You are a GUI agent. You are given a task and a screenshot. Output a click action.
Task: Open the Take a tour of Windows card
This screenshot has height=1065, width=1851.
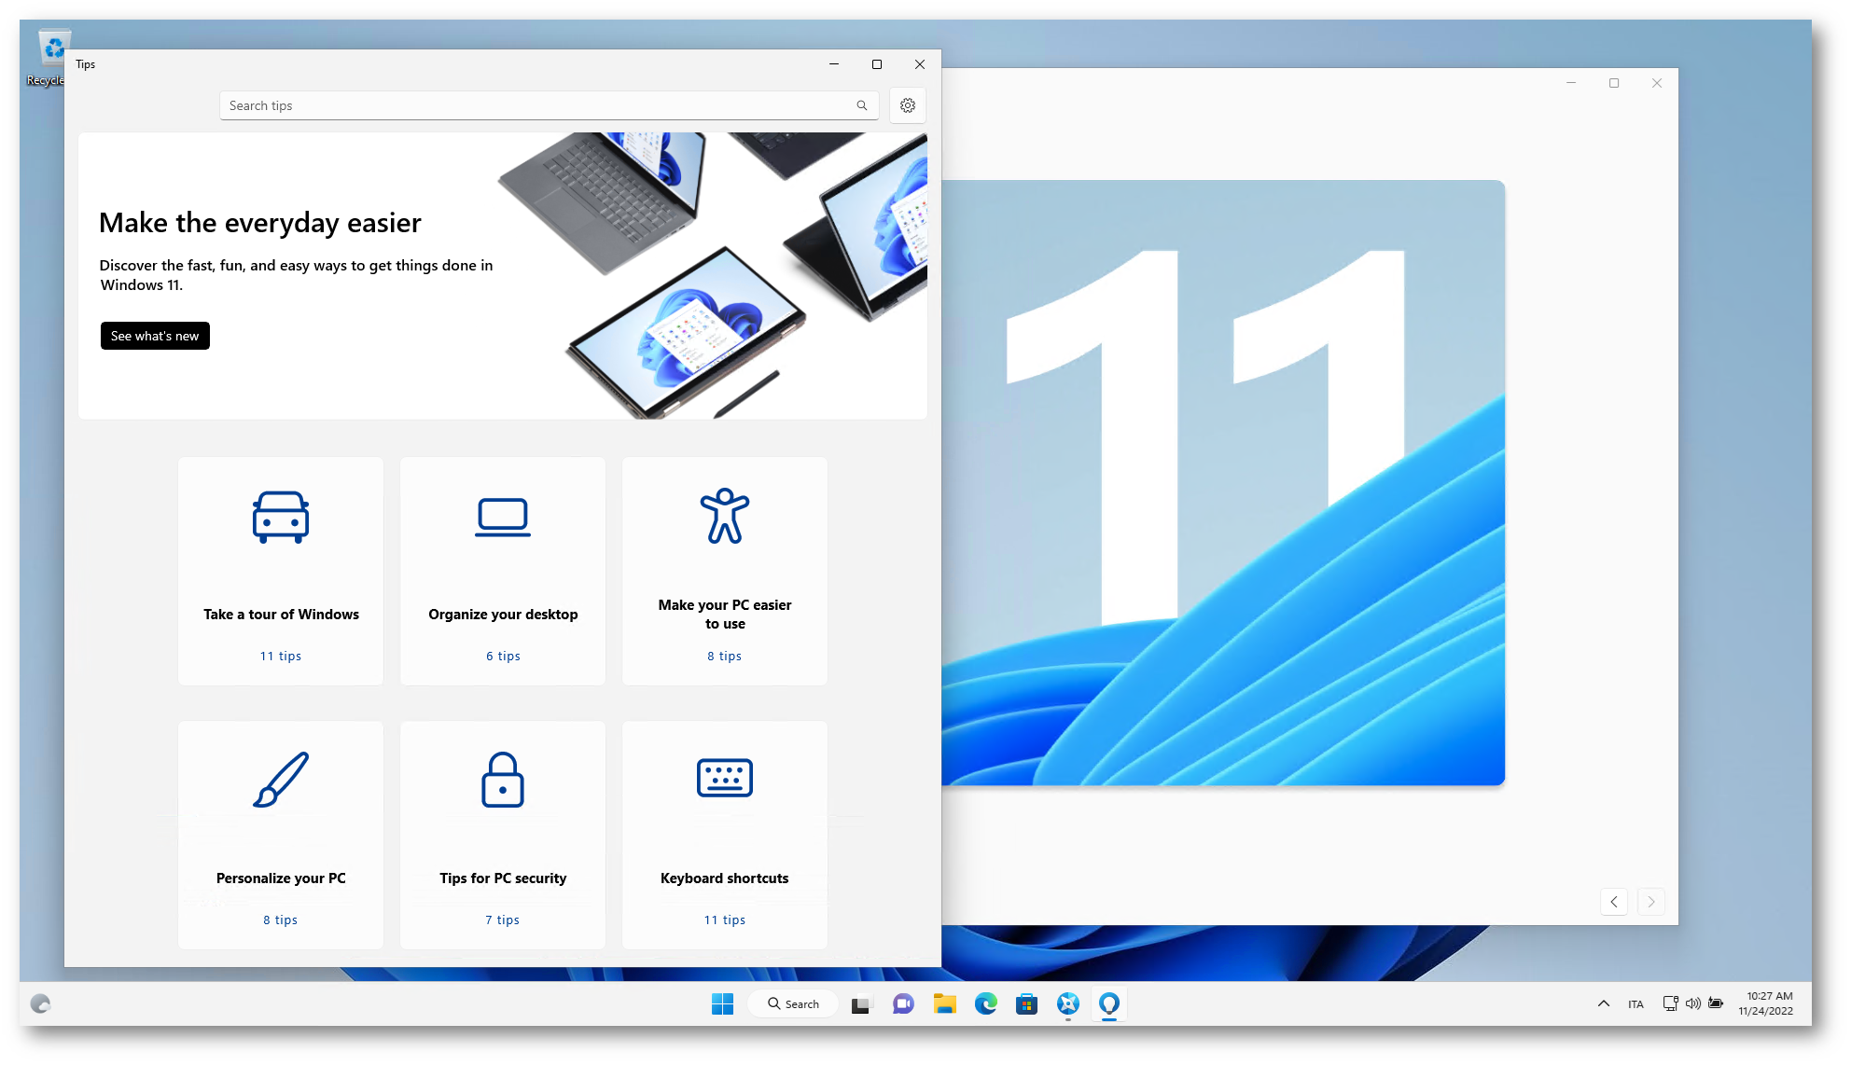[281, 571]
